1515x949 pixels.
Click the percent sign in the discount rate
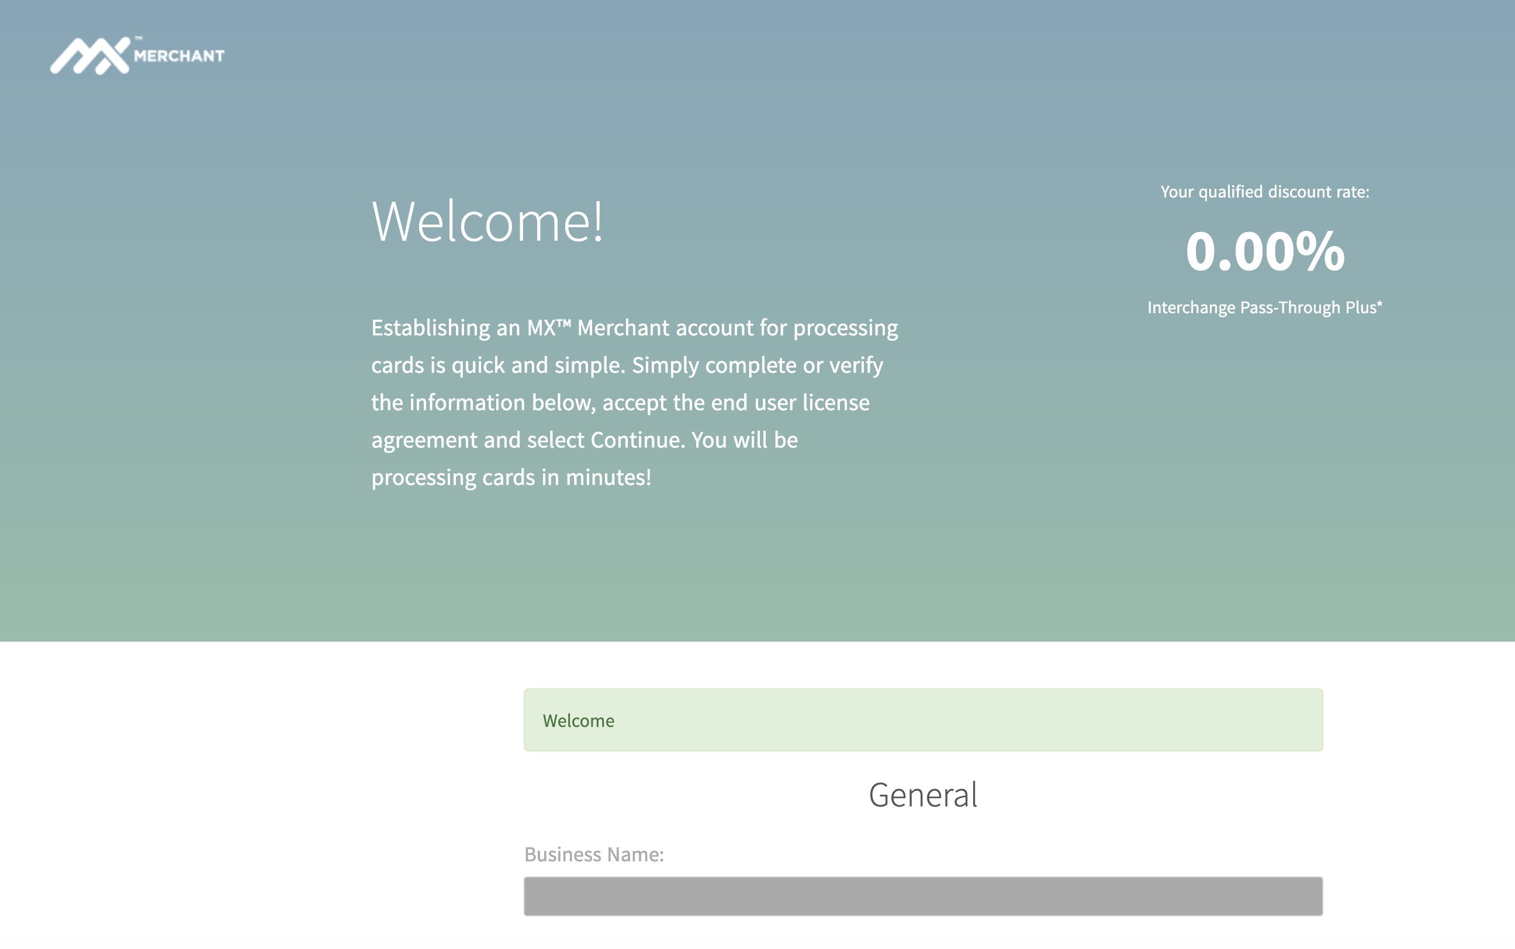pyautogui.click(x=1320, y=251)
